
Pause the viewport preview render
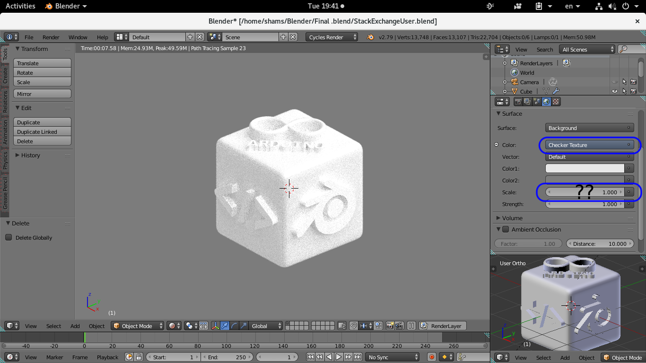coord(411,326)
